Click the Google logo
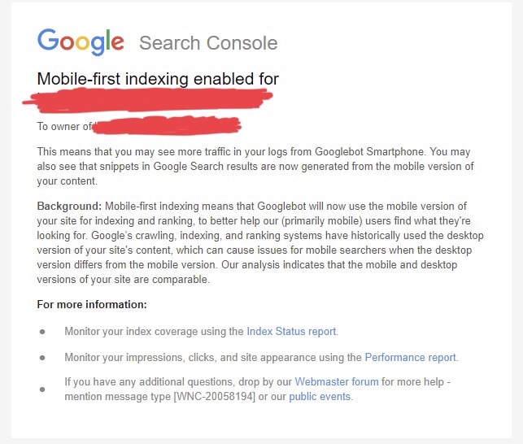523x444 pixels. coord(81,41)
